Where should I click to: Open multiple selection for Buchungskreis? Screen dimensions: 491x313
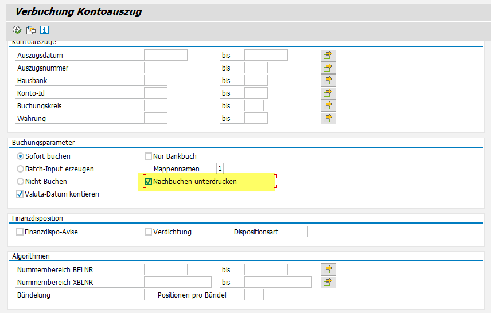tap(328, 105)
